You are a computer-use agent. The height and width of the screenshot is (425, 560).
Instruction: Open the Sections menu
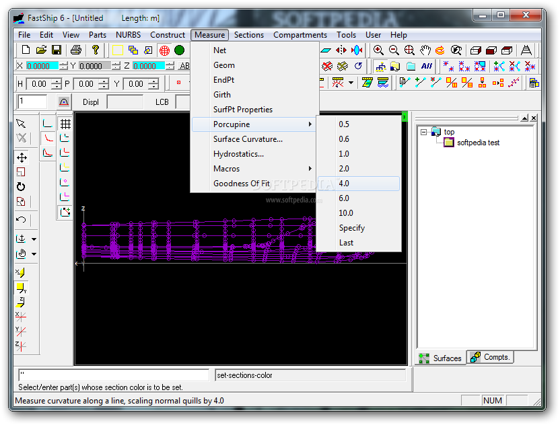pyautogui.click(x=249, y=35)
